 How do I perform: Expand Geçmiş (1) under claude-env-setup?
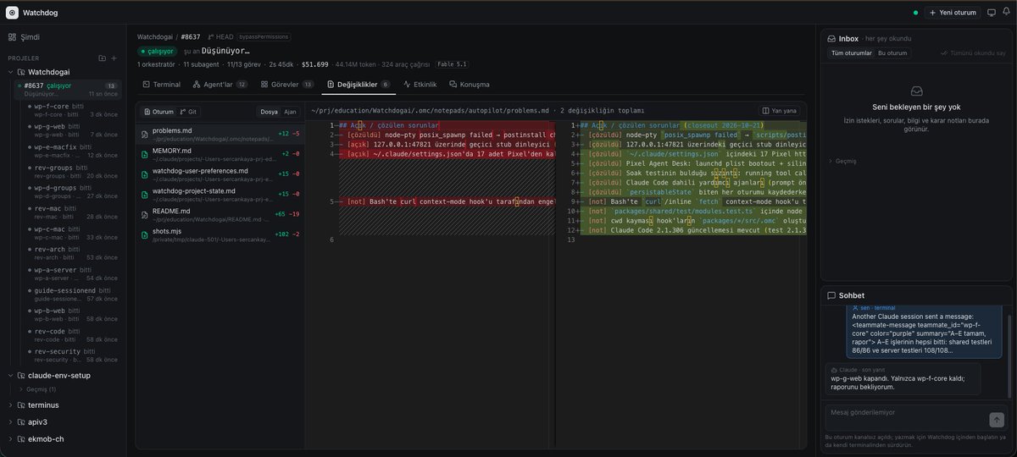pyautogui.click(x=37, y=389)
